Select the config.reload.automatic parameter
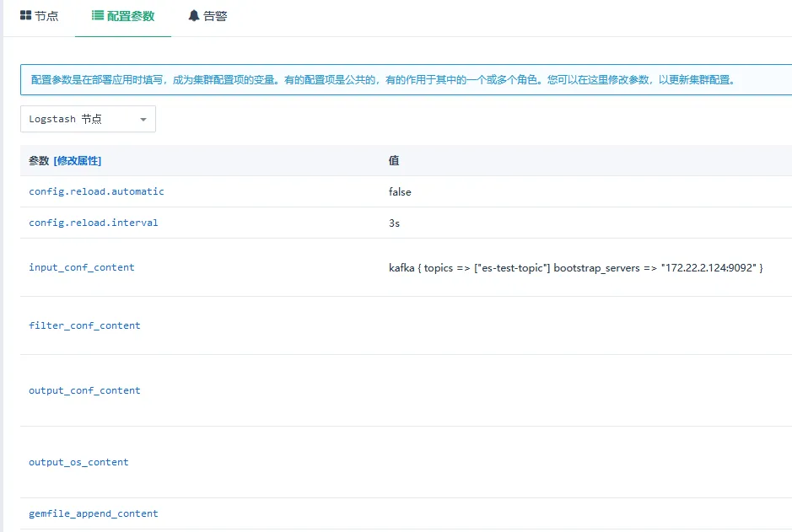Screen dimensions: 792x532 click(x=96, y=191)
